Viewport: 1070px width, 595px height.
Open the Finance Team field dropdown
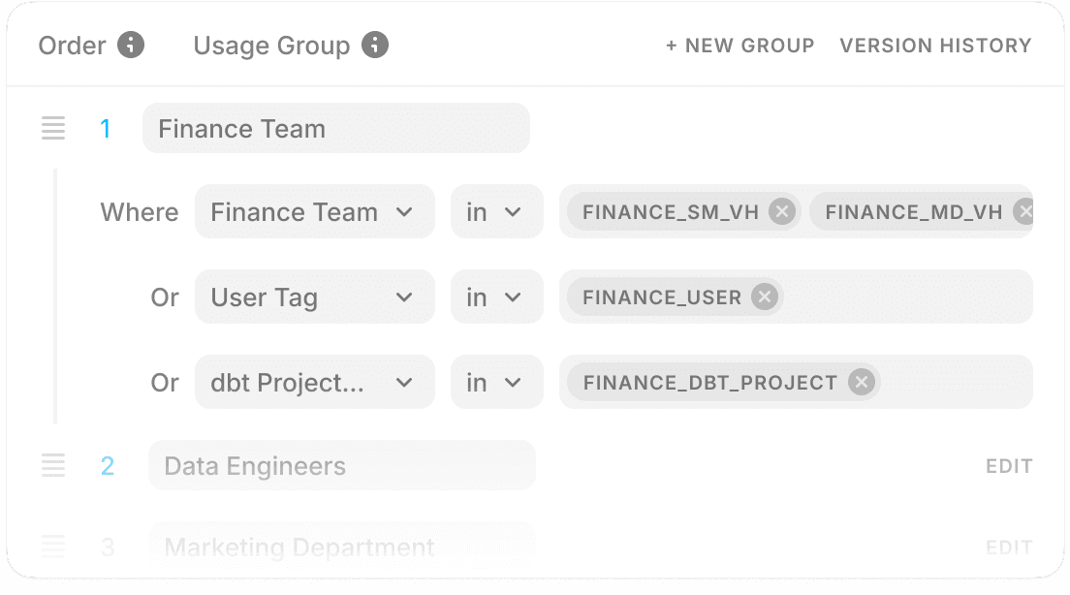pyautogui.click(x=315, y=211)
